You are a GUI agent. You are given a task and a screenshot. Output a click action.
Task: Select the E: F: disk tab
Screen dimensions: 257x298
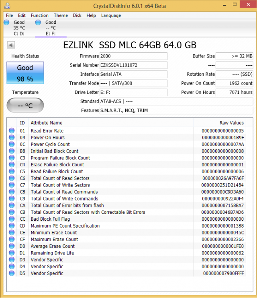pos(51,28)
